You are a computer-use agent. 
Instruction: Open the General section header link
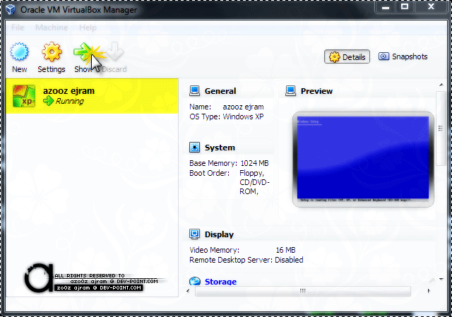click(x=220, y=91)
